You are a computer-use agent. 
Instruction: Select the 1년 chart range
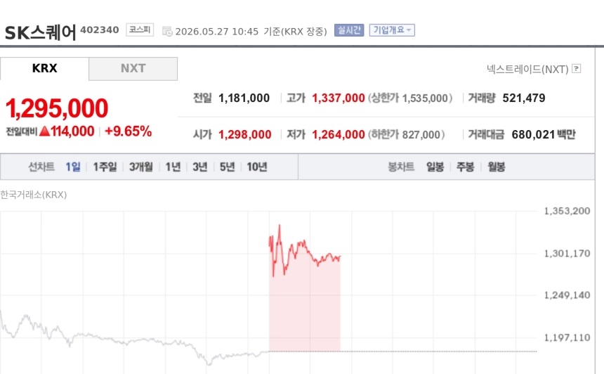pos(173,167)
